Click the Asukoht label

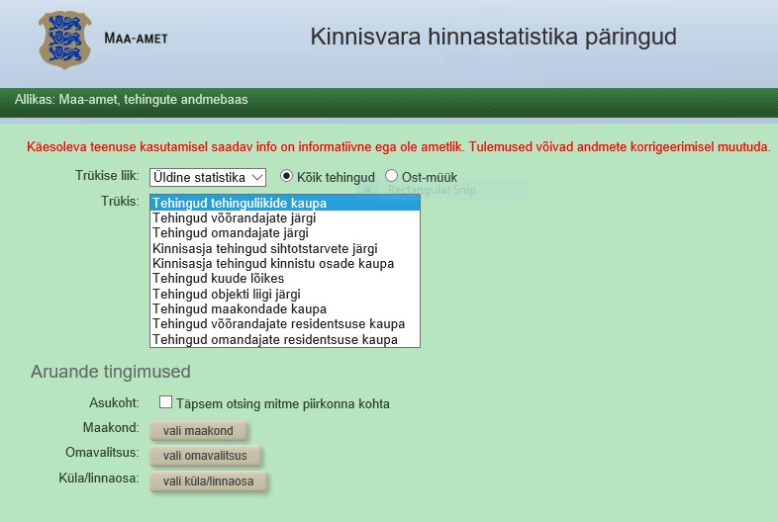pos(114,403)
